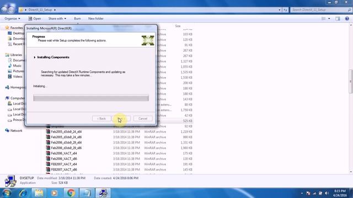Click the address bar refresh button

pyautogui.click(x=285, y=10)
